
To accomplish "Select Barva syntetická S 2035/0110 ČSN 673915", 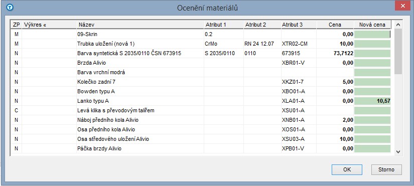I will coord(129,53).
